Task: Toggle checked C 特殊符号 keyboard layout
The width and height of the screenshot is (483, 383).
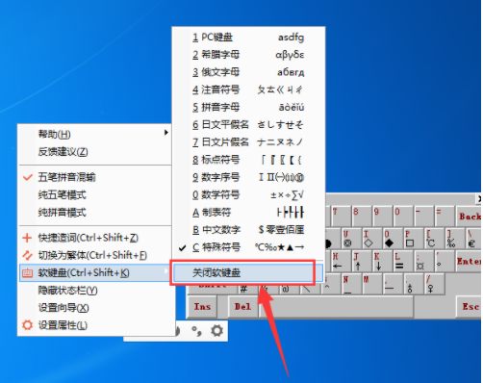Action: (x=248, y=247)
